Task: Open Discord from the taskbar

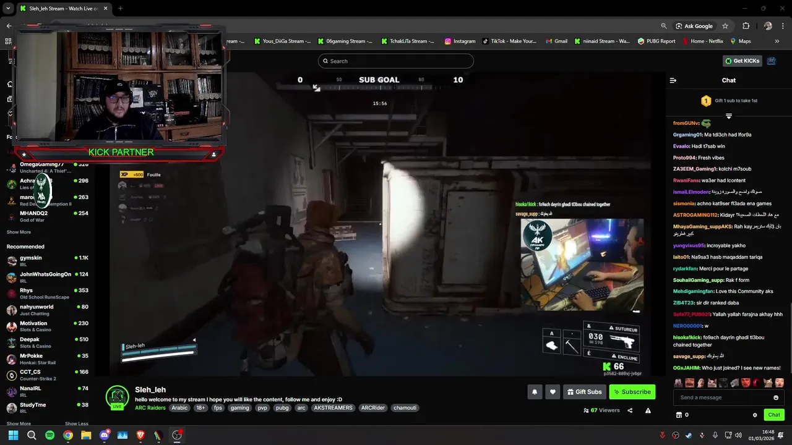Action: pos(105,435)
